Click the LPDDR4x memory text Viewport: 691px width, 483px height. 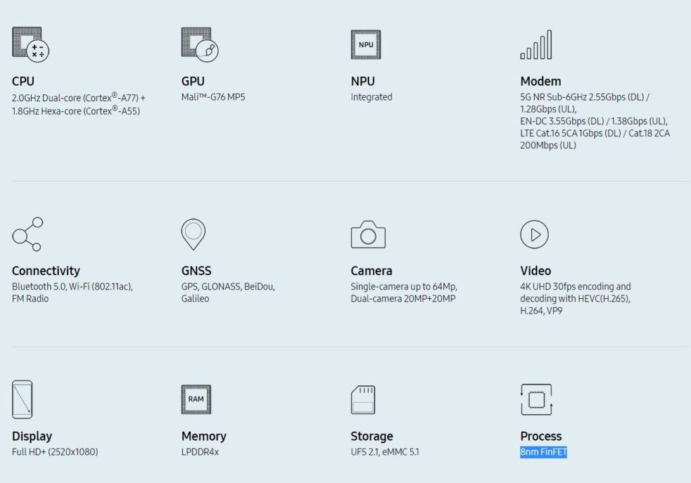200,452
